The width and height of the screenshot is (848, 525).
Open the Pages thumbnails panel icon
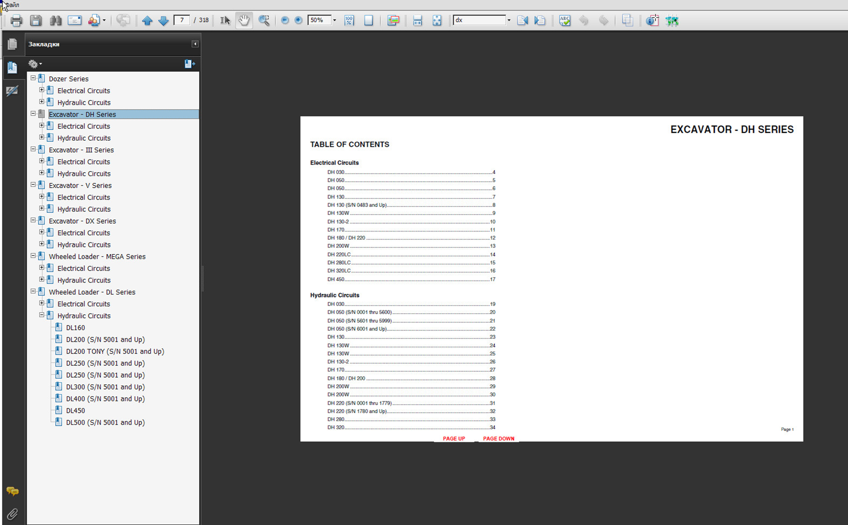pyautogui.click(x=12, y=44)
